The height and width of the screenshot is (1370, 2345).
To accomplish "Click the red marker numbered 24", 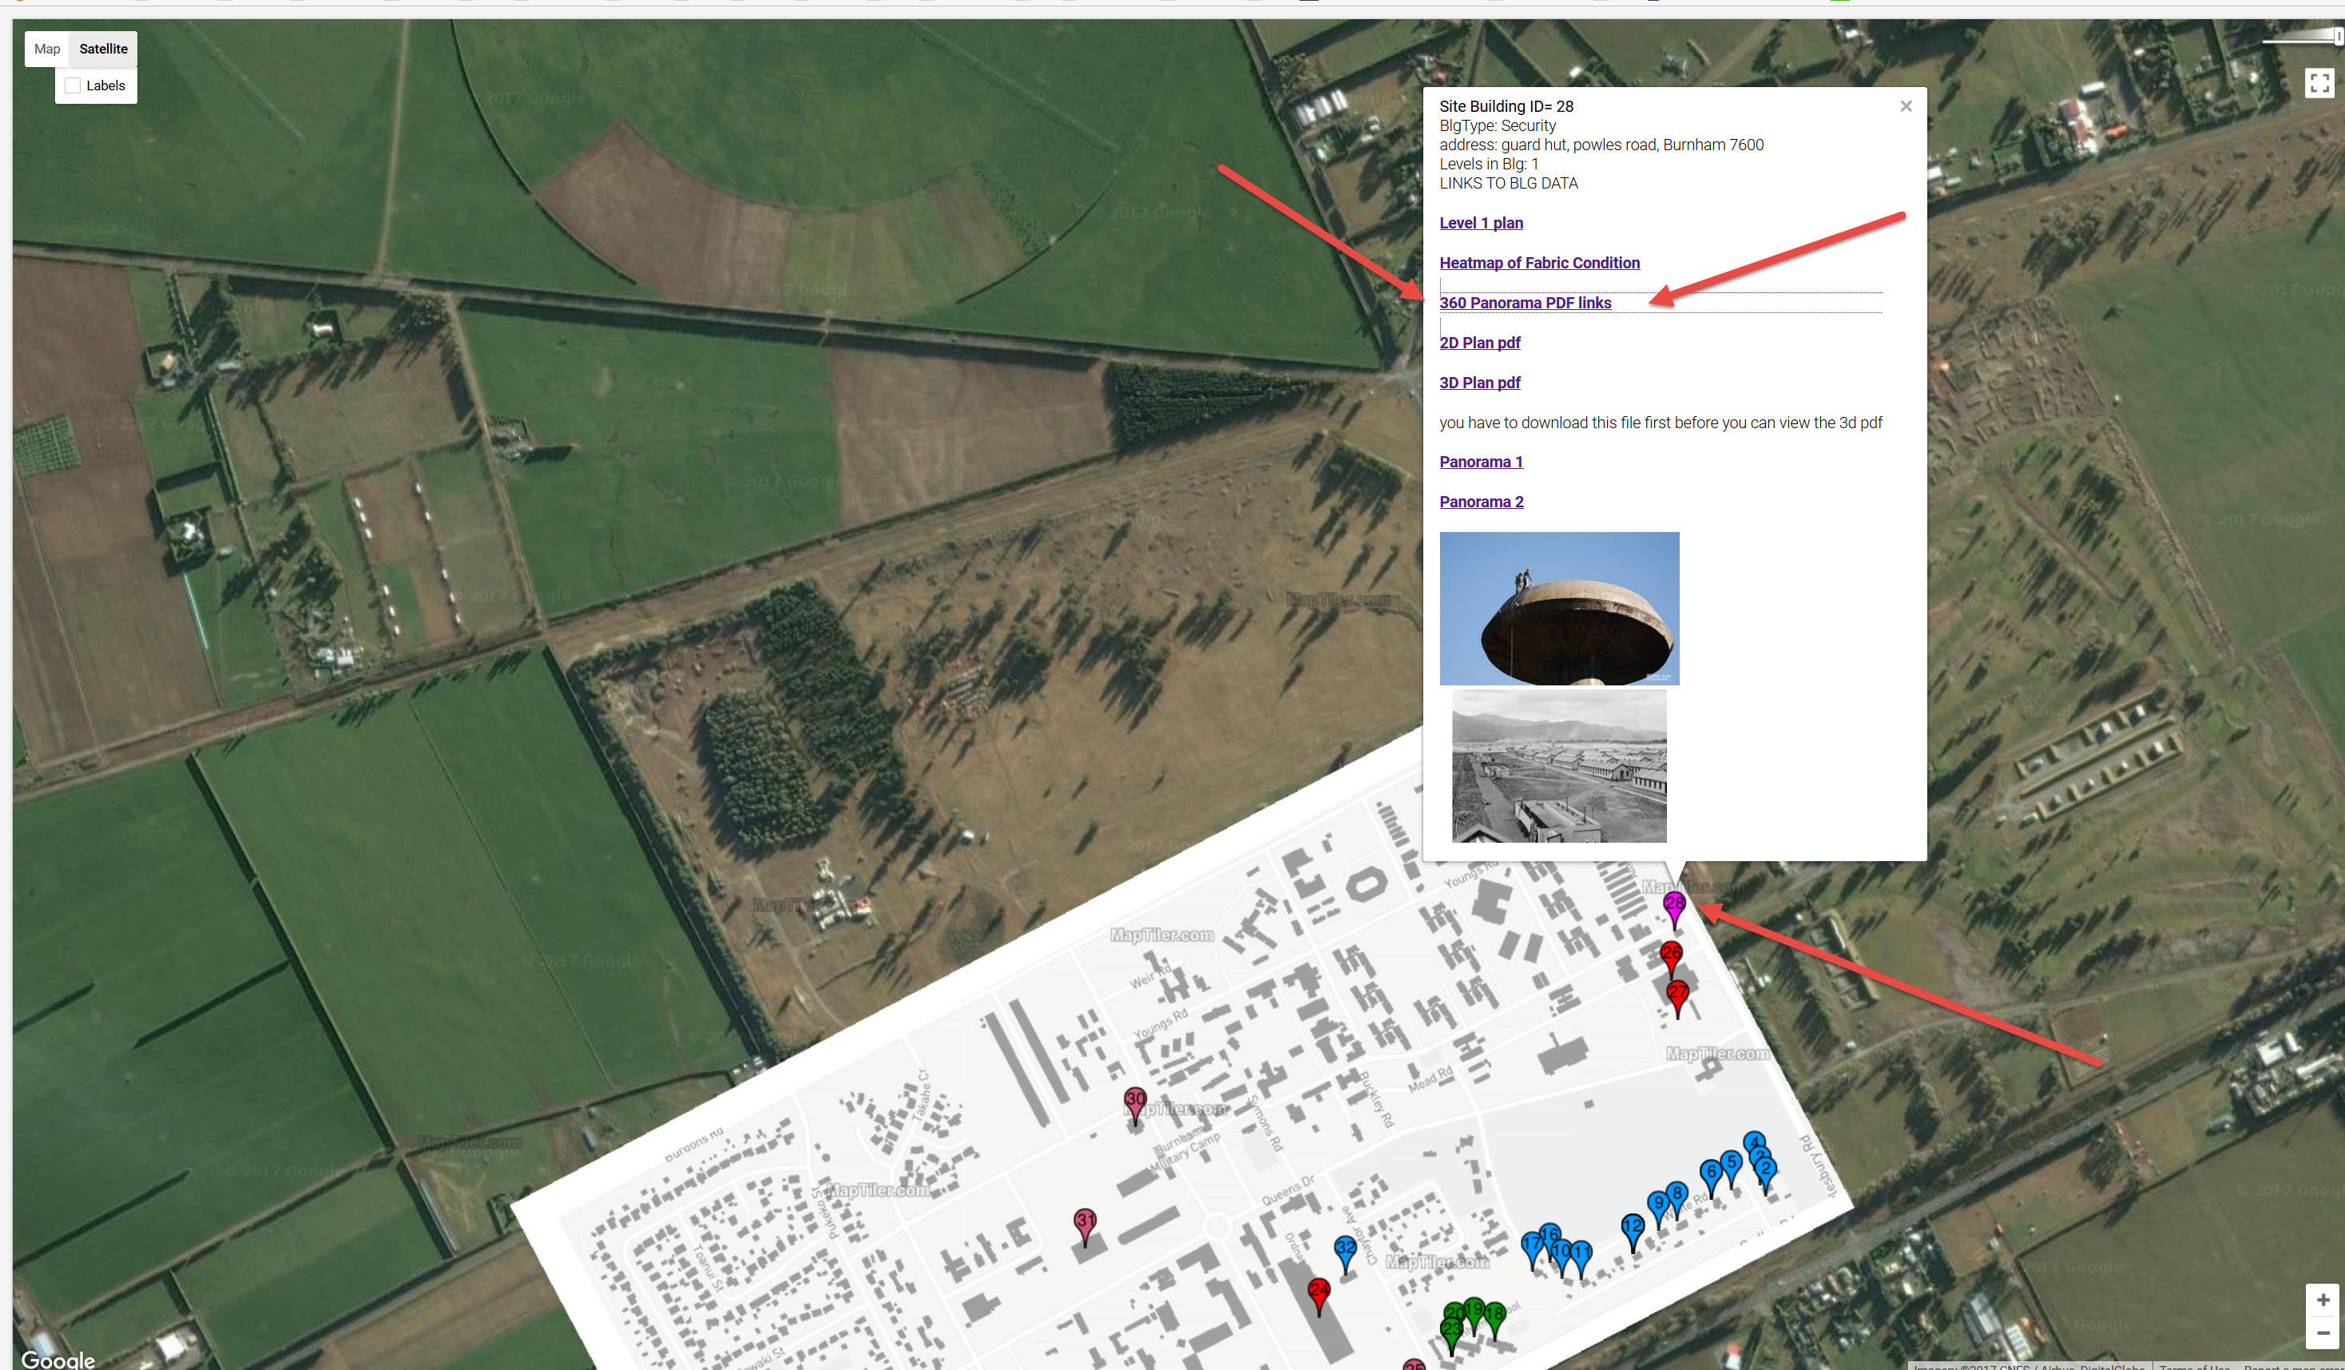I will (x=1319, y=1290).
